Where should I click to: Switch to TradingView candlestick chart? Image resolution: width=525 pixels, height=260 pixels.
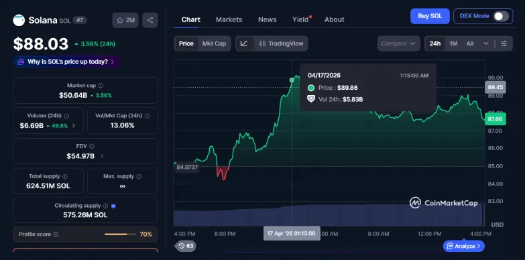tap(281, 44)
